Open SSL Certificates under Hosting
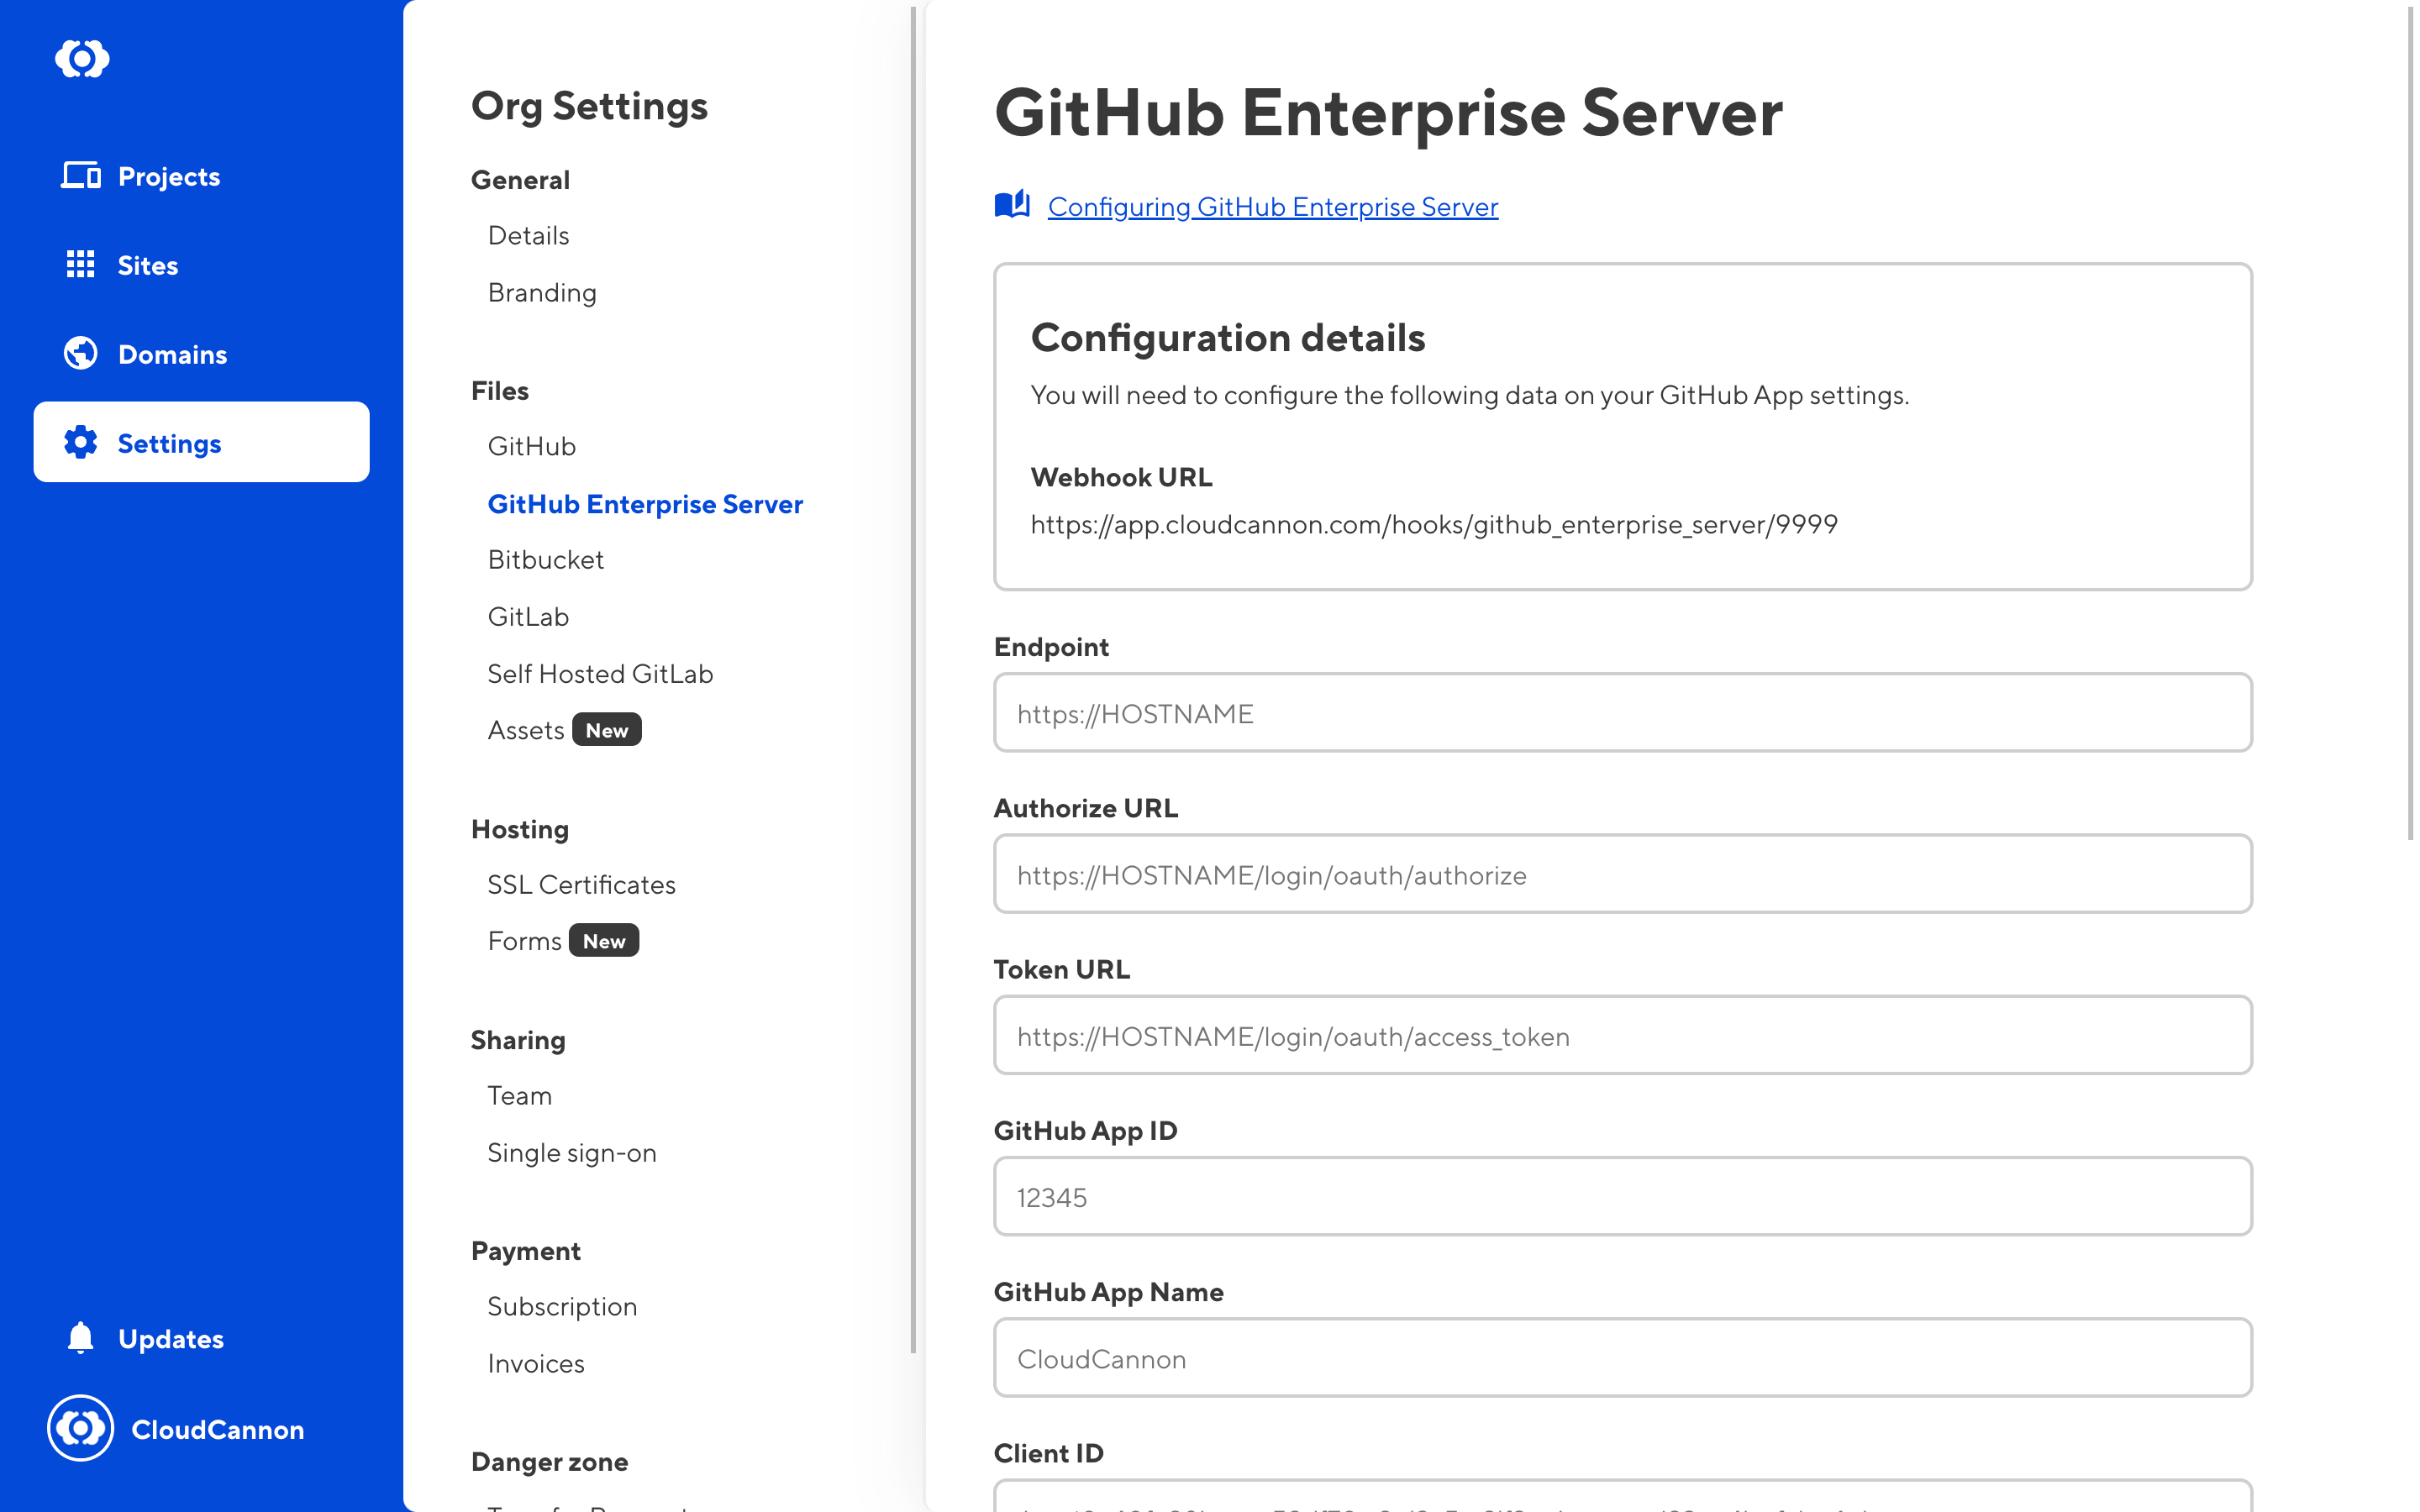 click(581, 885)
